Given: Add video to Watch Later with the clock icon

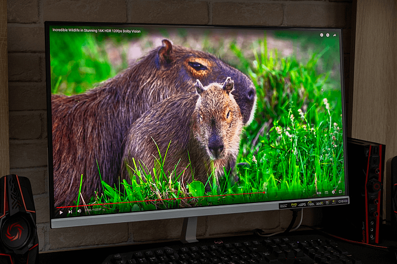Looking at the screenshot, I should tap(327, 35).
